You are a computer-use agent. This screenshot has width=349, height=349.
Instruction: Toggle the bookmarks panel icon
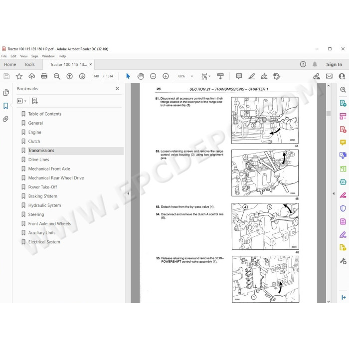point(5,106)
